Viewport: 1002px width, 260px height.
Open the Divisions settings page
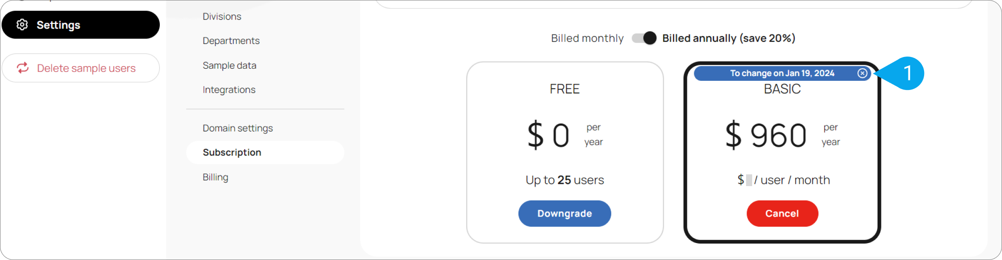pyautogui.click(x=222, y=17)
